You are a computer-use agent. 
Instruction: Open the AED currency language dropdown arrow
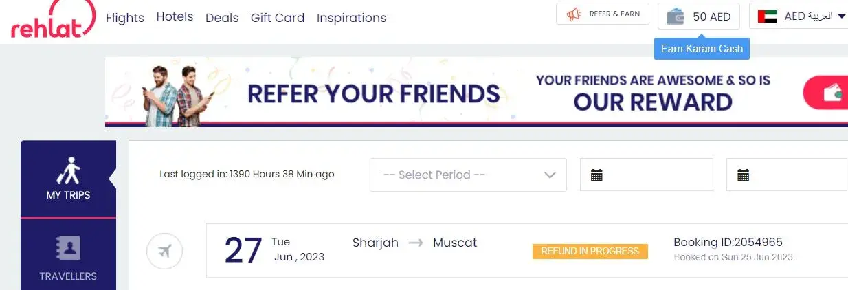pos(841,16)
